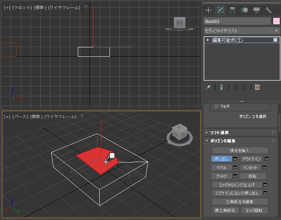This screenshot has width=281, height=220.
Task: Click the ブリッジ button
Action: click(222, 176)
